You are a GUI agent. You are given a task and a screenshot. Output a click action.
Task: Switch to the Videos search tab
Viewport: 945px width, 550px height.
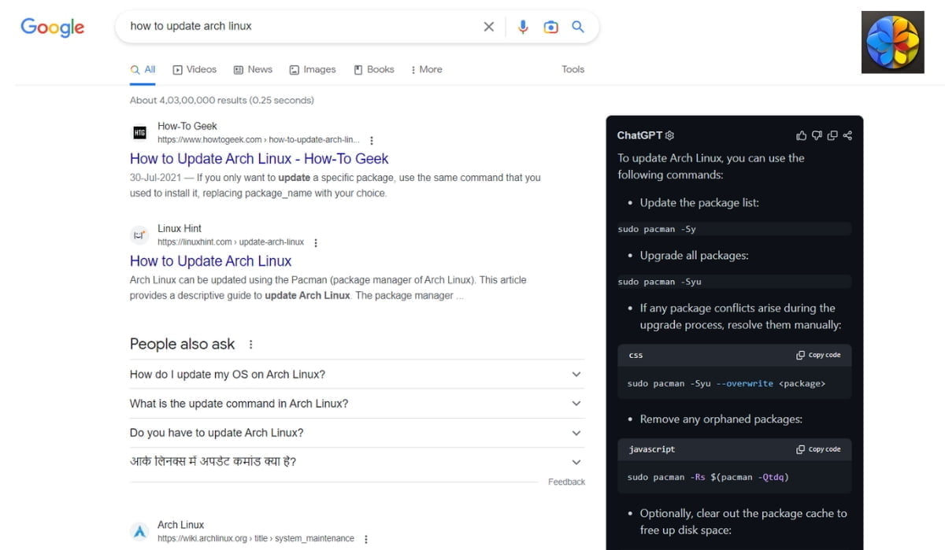(x=195, y=69)
